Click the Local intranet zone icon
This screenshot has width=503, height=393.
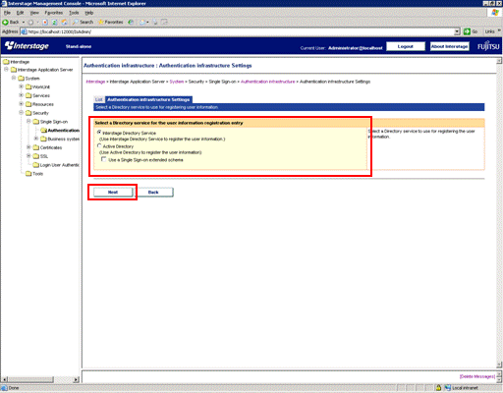[447, 388]
